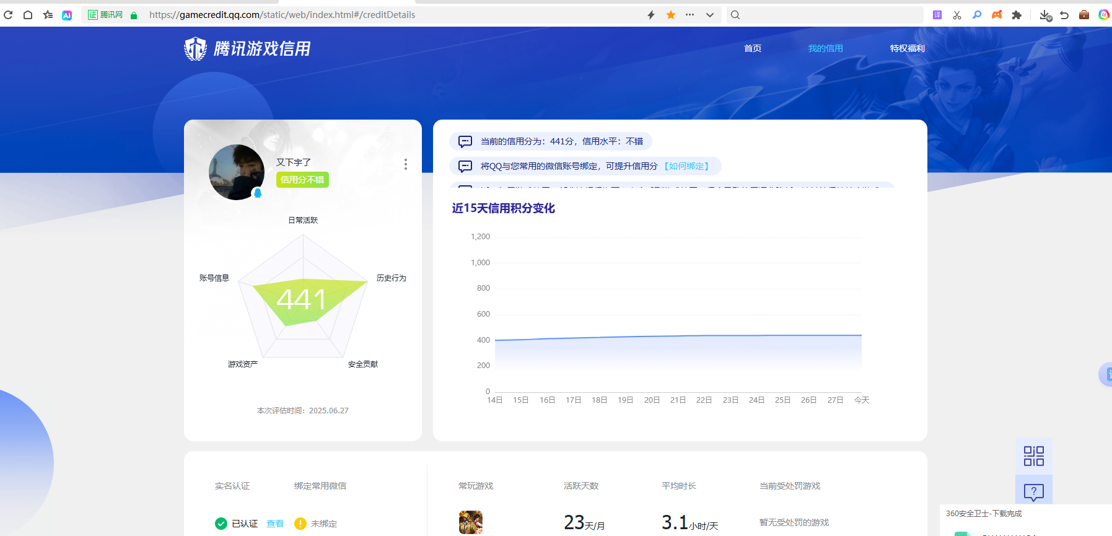1112x536 pixels.
Task: Click the 近15天信用积分变化 heading
Action: 503,208
